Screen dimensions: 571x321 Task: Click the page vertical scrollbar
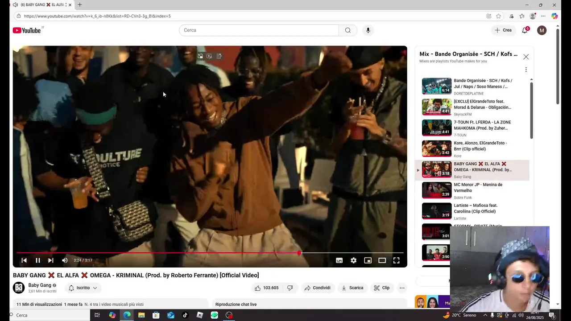point(558,67)
